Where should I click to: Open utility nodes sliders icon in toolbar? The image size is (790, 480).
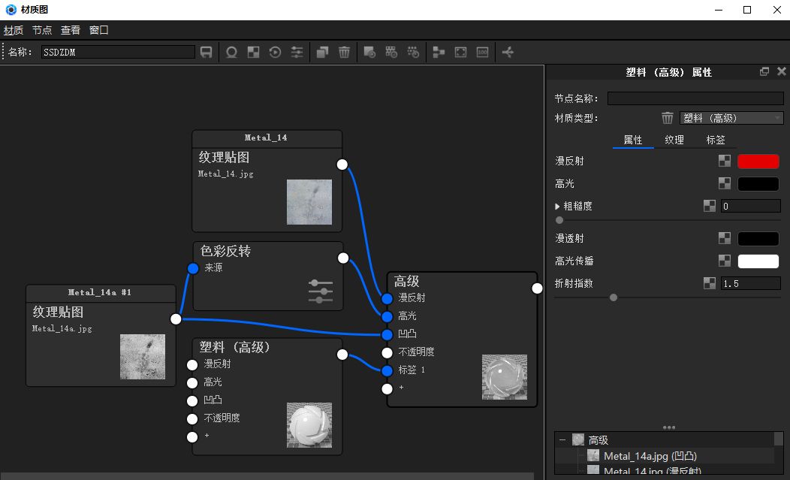297,52
